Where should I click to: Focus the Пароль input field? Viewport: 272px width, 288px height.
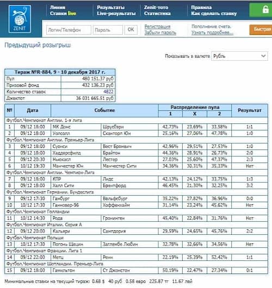(x=108, y=30)
